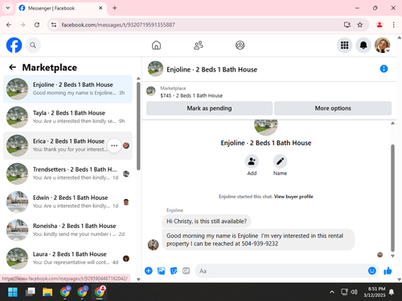Open a new browser tab
Viewport: 402px width, 301px height.
pyautogui.click(x=114, y=8)
